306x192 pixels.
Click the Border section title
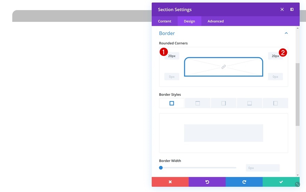point(167,33)
